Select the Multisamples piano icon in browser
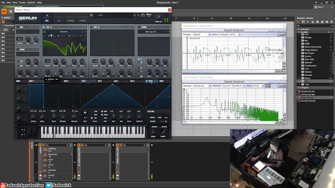The image size is (335, 188). pos(313,22)
